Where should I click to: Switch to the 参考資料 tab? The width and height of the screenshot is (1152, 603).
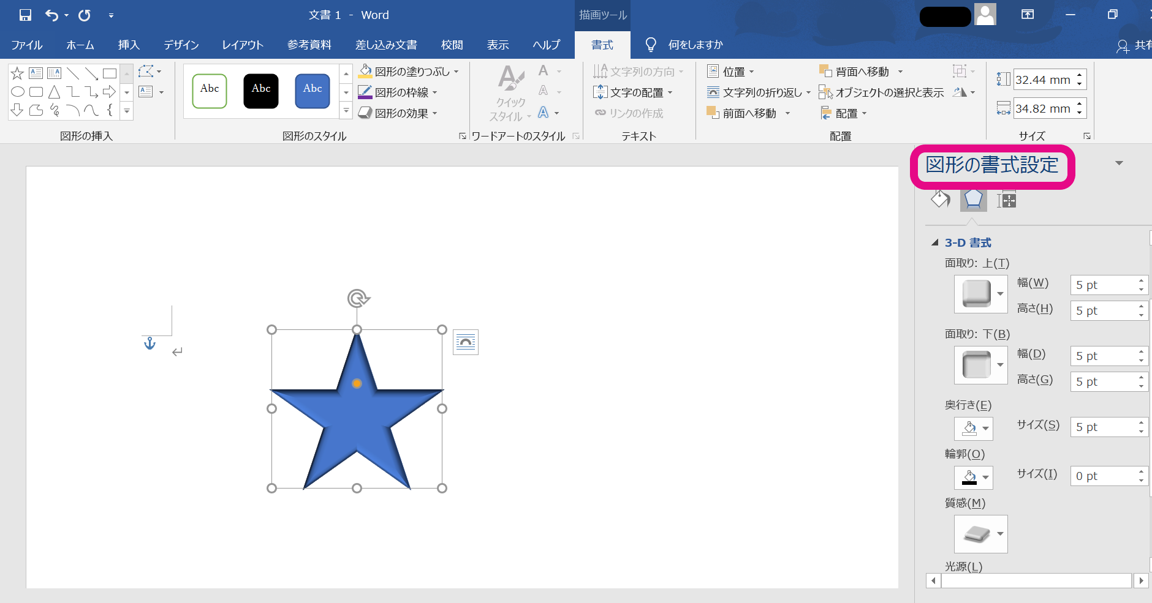(x=309, y=45)
